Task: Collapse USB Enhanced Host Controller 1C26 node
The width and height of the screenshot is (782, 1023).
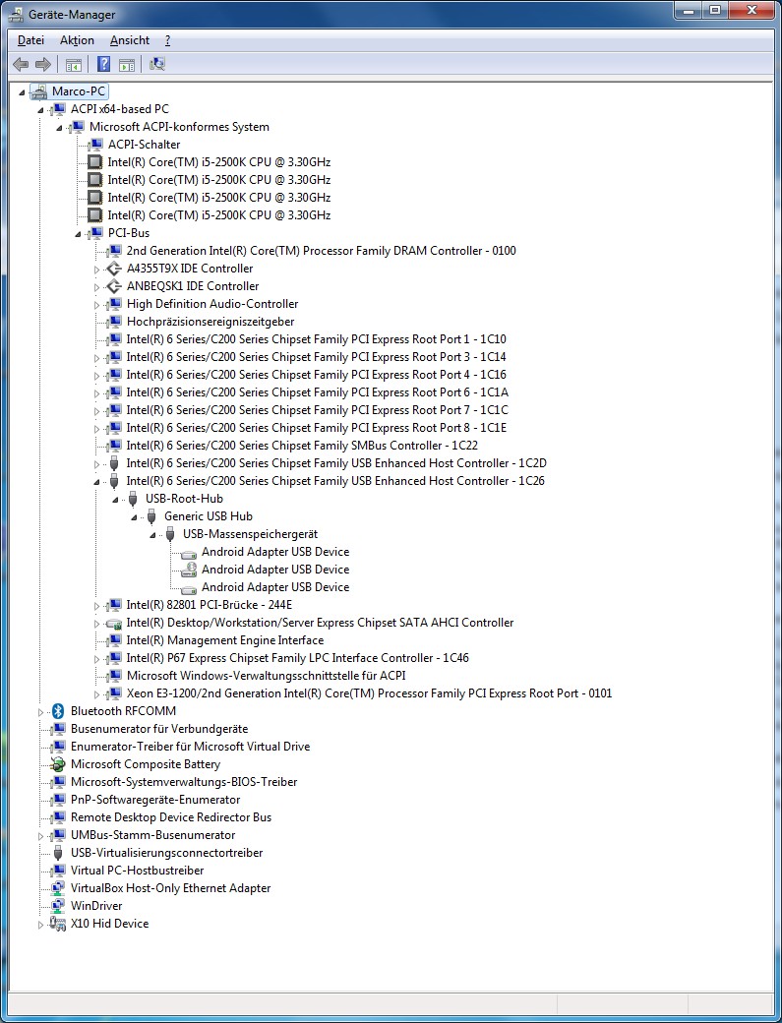Action: (x=97, y=481)
